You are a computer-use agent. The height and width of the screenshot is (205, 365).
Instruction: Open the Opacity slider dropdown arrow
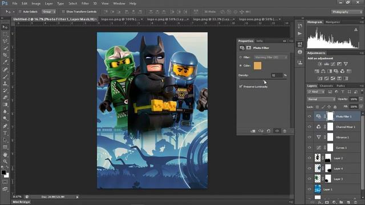361,99
